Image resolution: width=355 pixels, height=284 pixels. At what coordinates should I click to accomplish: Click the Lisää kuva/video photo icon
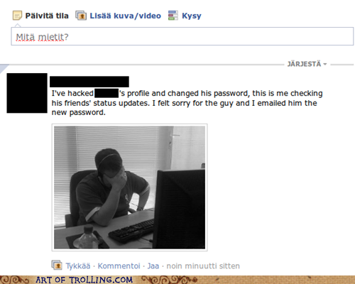point(81,16)
